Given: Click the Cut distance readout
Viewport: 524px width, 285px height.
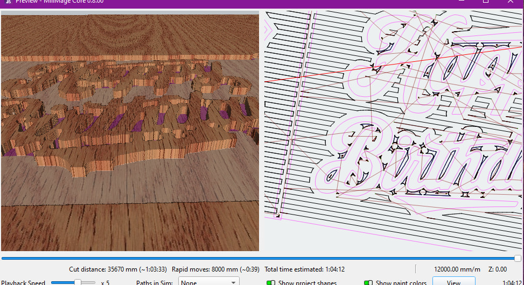Looking at the screenshot, I should click(117, 269).
